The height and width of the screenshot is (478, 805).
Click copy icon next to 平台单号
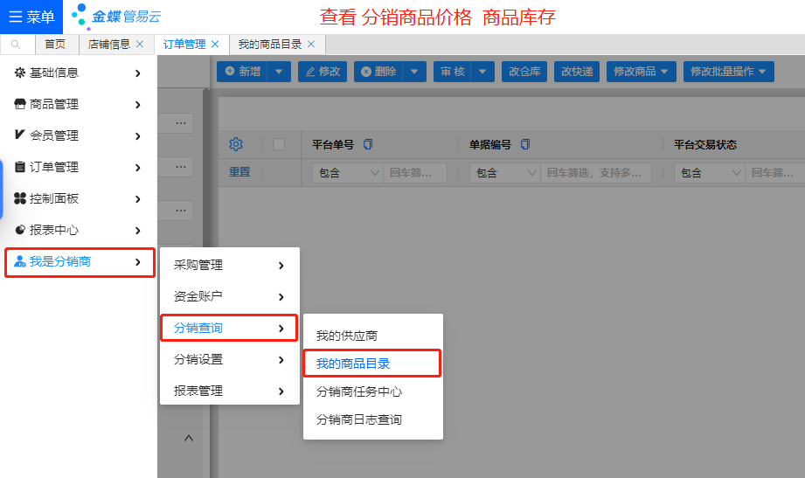coord(368,144)
